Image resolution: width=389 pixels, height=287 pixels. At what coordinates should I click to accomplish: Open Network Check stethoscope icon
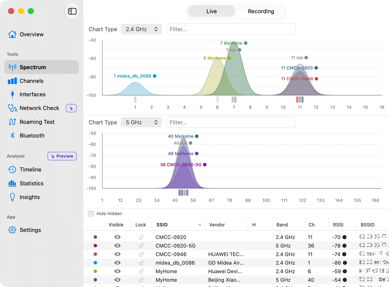(x=12, y=108)
